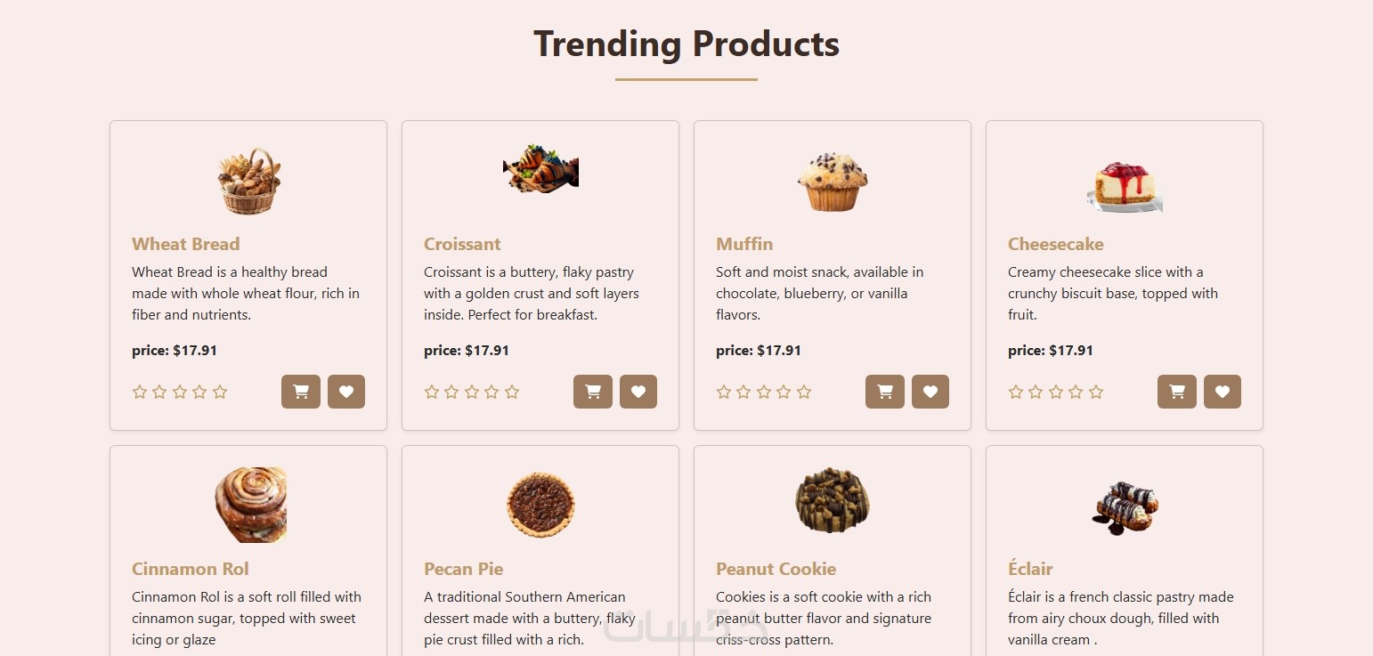Open the Wheat Bread product title

[x=185, y=244]
